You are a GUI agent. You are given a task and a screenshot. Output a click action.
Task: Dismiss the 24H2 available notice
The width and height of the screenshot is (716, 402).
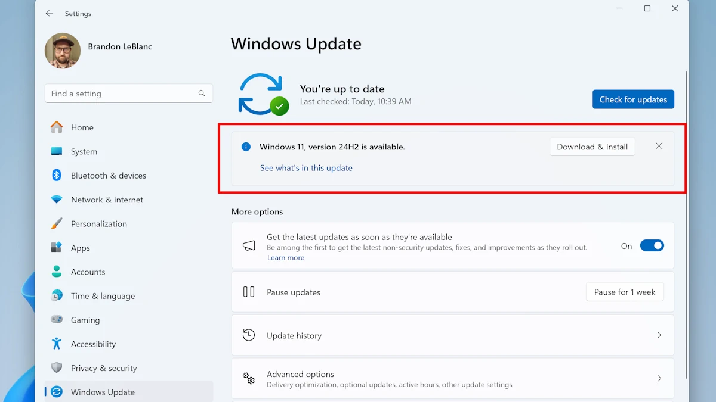[x=659, y=146]
